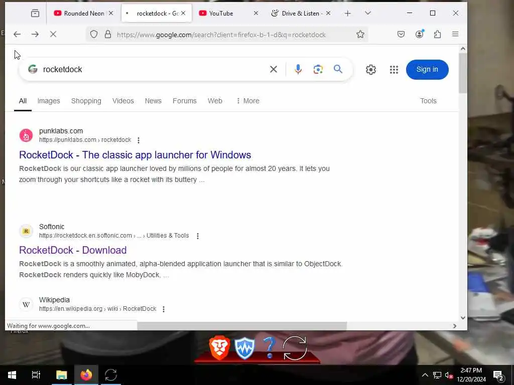Click the taskbar clock

pos(471,375)
